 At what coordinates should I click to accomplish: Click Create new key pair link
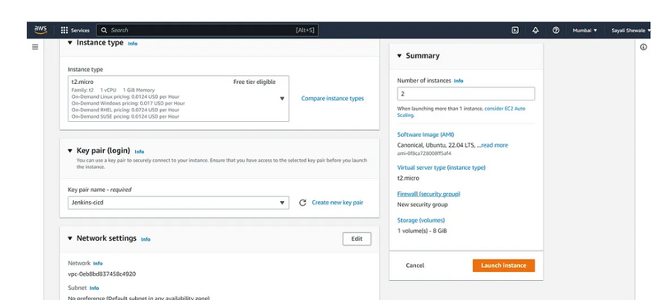tap(338, 203)
